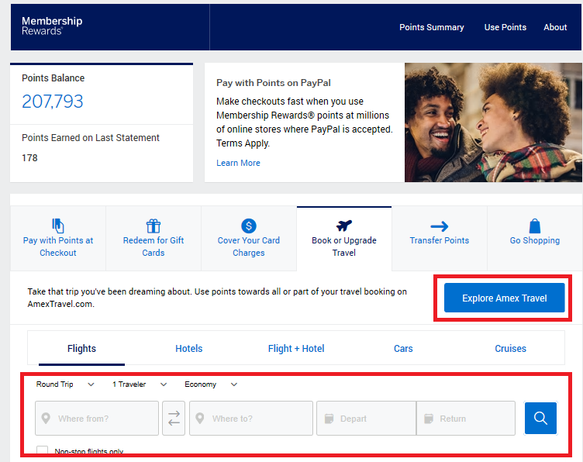Viewport: 583px width, 462px height.
Task: Select Transfer Points tab
Action: (x=440, y=239)
